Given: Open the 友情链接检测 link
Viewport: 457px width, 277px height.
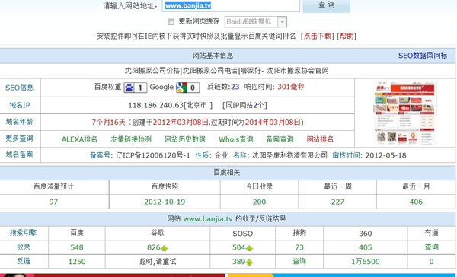Looking at the screenshot, I should [x=131, y=139].
